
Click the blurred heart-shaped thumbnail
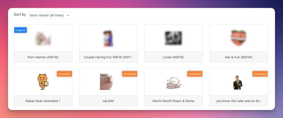239,38
